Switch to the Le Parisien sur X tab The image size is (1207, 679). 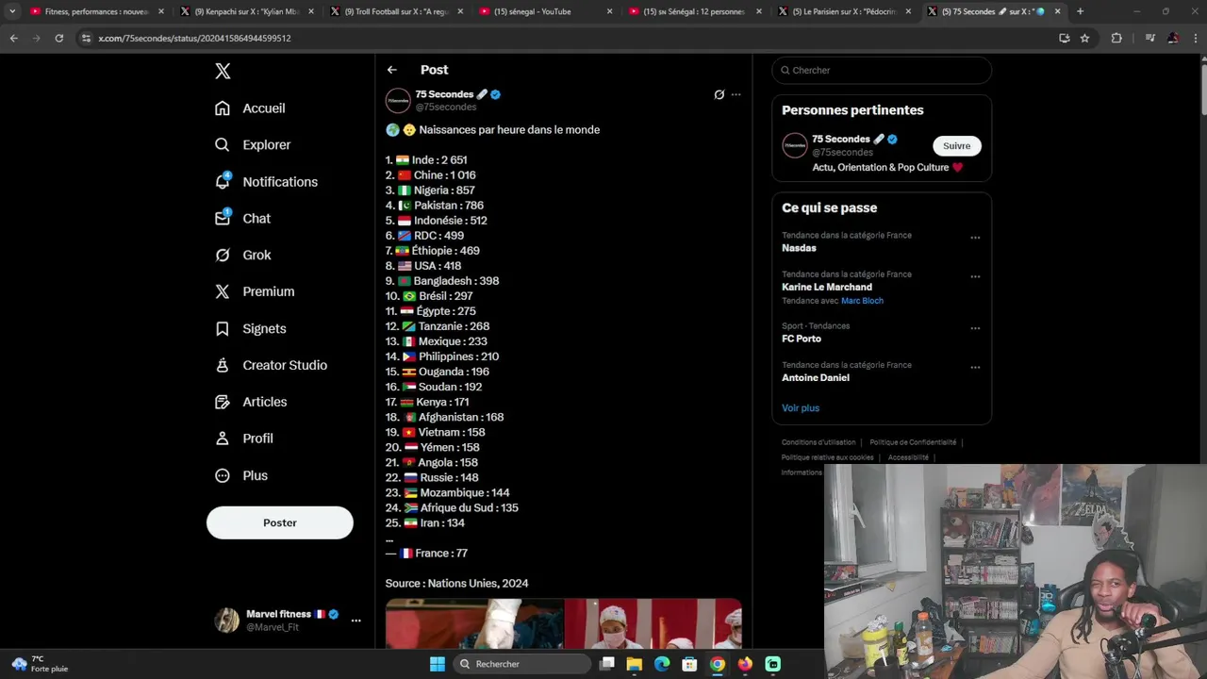click(x=844, y=11)
